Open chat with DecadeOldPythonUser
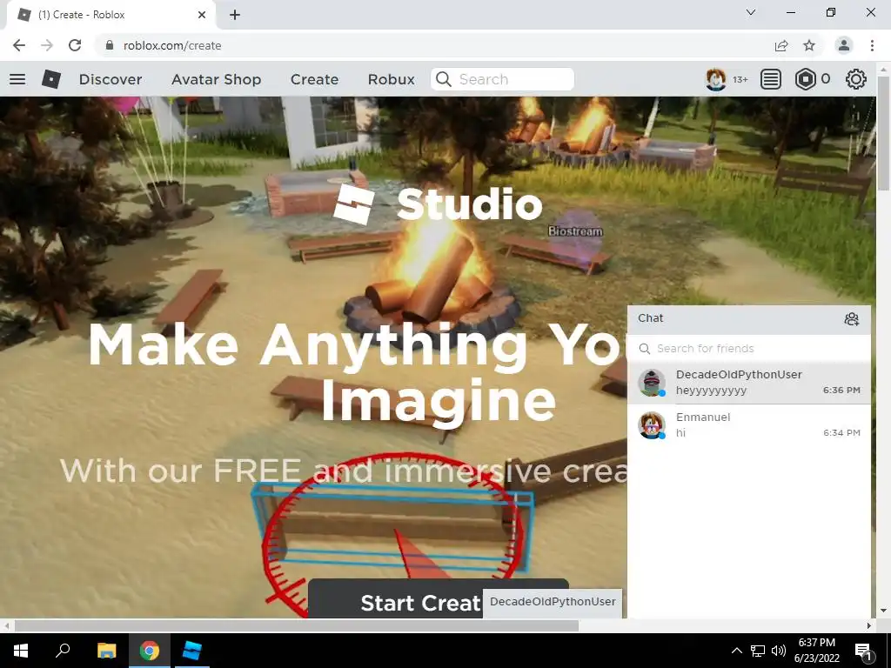Viewport: 891px width, 668px height. pos(749,383)
